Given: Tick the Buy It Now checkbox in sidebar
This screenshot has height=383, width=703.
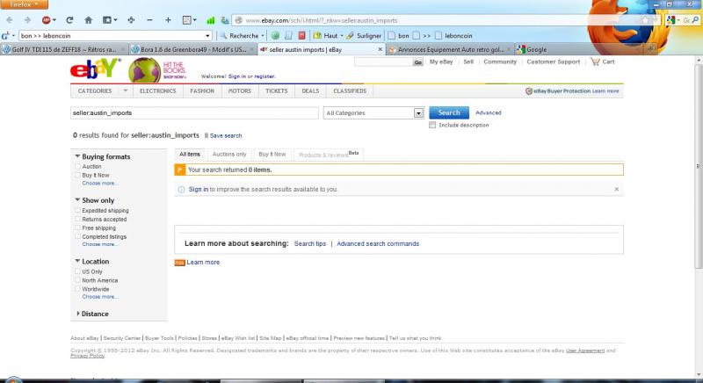Looking at the screenshot, I should click(77, 175).
